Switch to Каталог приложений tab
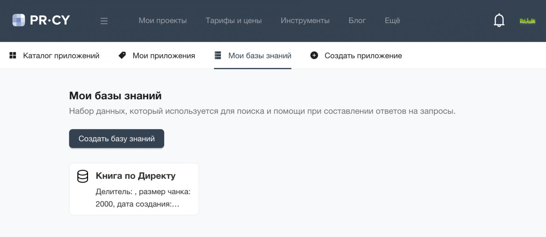Viewport: 546px width, 237px height. 61,56
